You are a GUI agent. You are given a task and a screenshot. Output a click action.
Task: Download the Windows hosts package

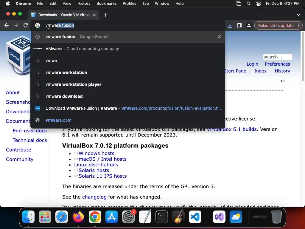(96, 154)
